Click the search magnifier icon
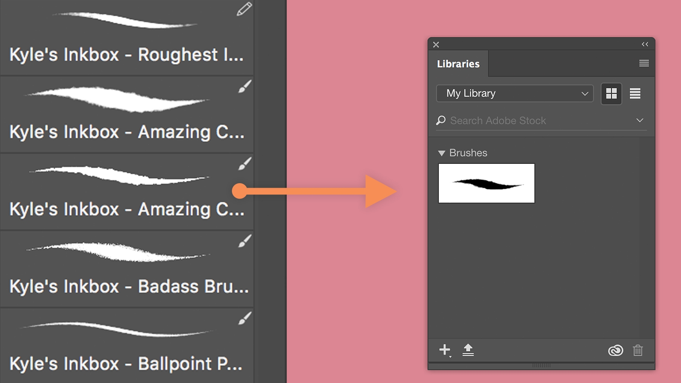The image size is (681, 383). coord(441,120)
